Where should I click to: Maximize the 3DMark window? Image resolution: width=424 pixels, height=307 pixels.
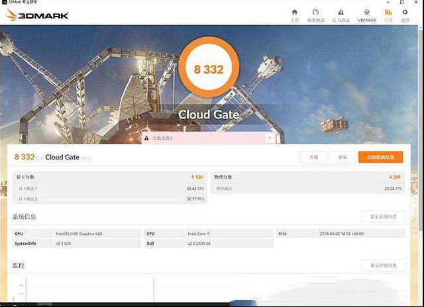click(402, 2)
